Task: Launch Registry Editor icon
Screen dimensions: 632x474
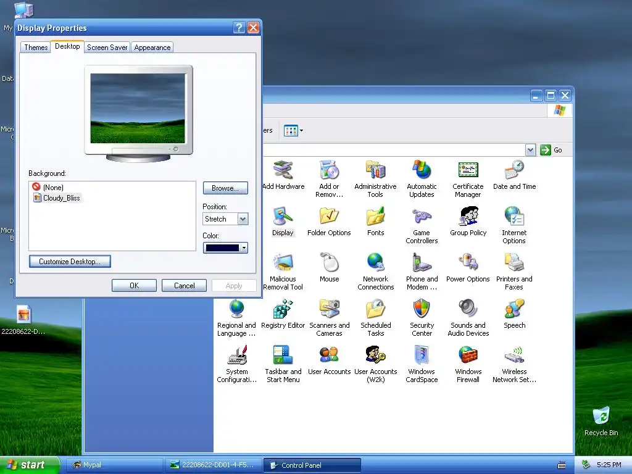Action: point(283,310)
